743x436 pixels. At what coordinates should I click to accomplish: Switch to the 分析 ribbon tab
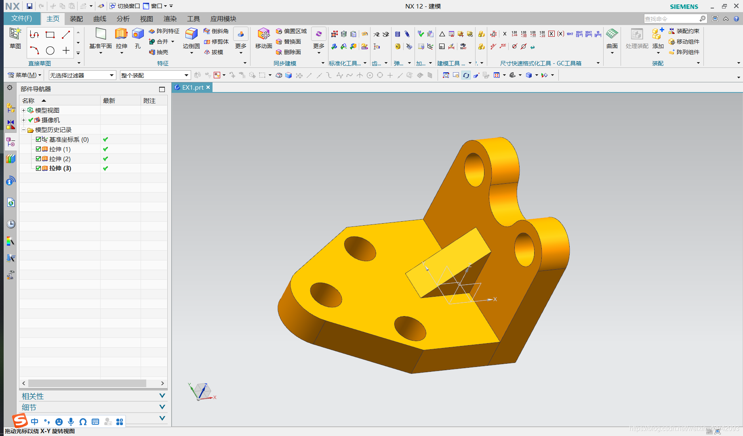click(123, 19)
